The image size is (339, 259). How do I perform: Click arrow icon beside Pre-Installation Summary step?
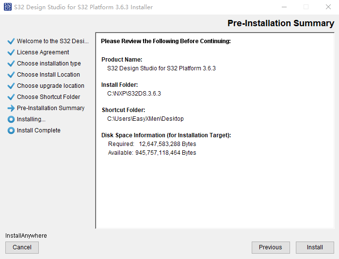click(11, 108)
